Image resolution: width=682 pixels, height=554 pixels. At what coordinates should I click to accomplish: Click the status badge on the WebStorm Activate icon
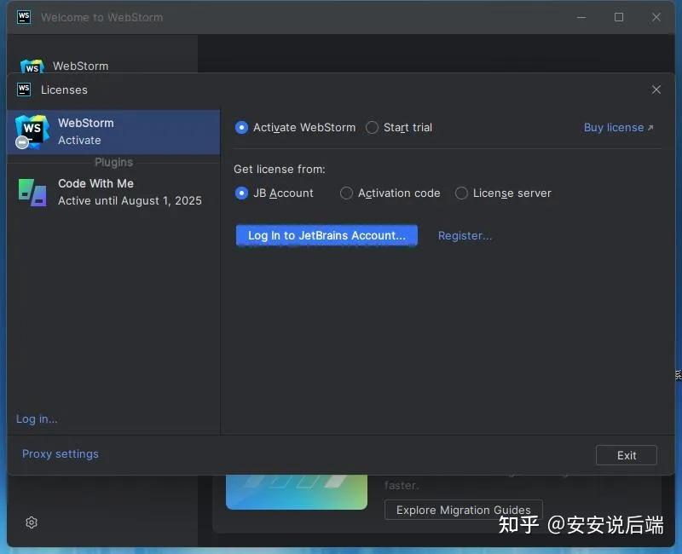[21, 143]
